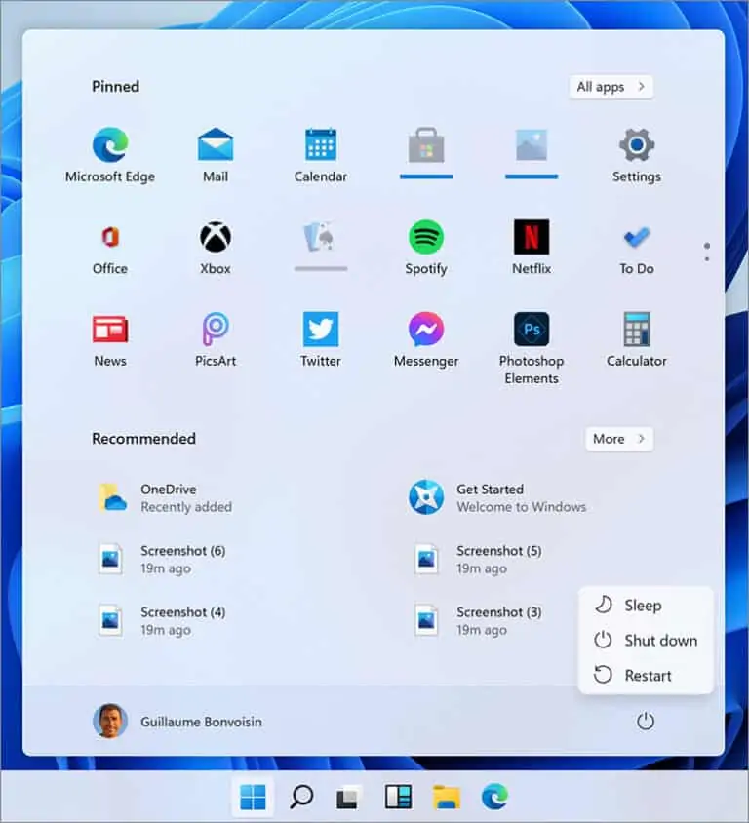The image size is (749, 823).
Task: Open Netflix
Action: click(532, 247)
